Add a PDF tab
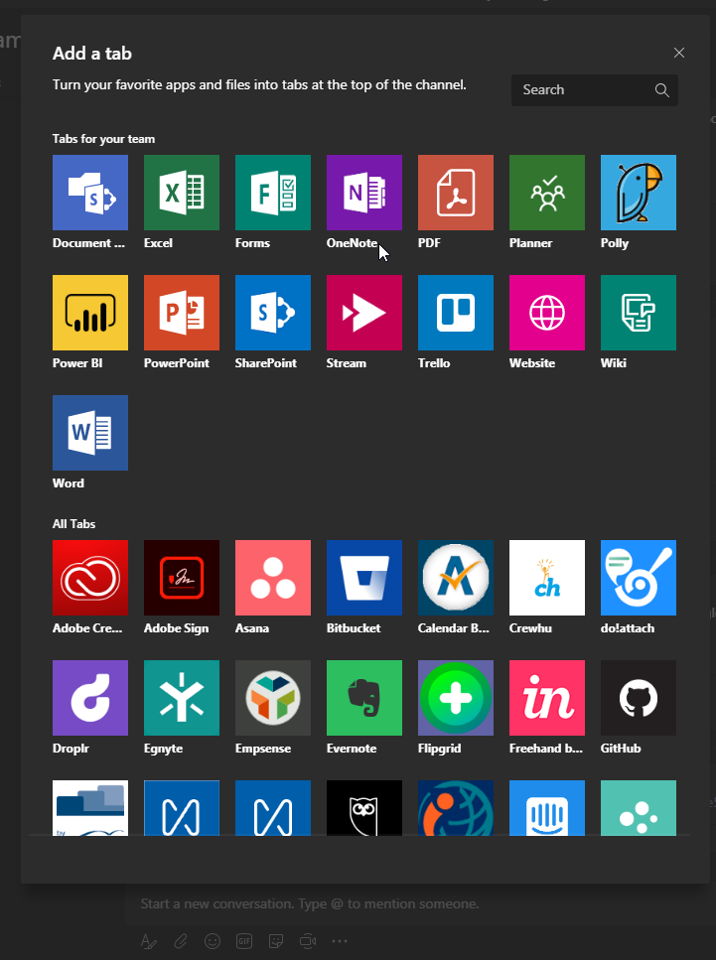Screen dimensions: 716x960 point(456,193)
